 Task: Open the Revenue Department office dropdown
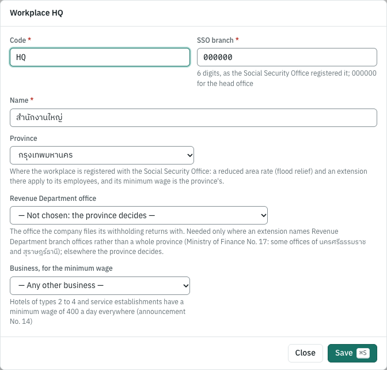[139, 215]
